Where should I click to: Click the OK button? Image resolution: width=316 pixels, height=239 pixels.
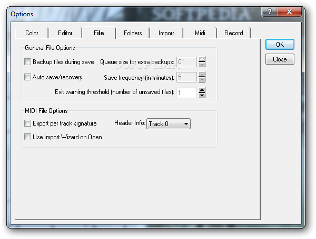[280, 45]
